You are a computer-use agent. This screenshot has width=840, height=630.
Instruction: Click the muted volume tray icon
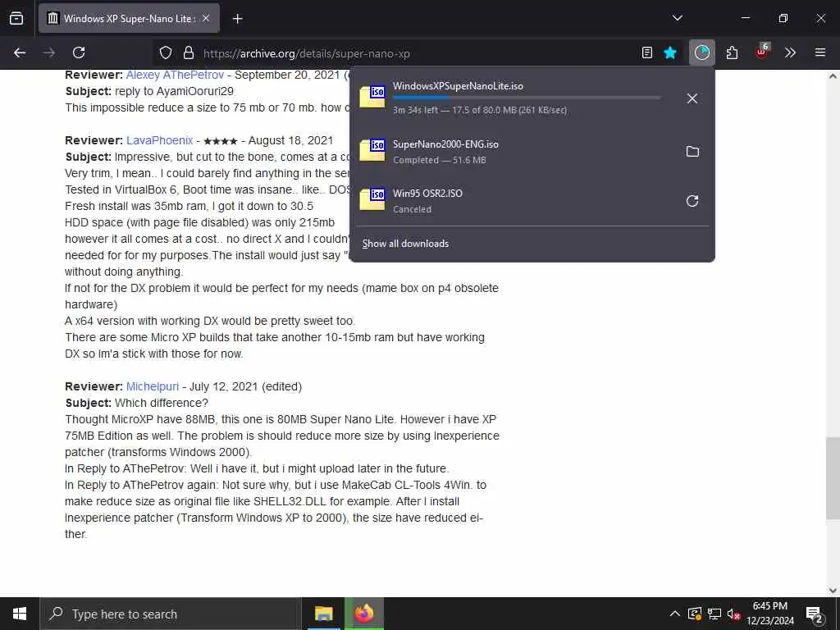(733, 614)
